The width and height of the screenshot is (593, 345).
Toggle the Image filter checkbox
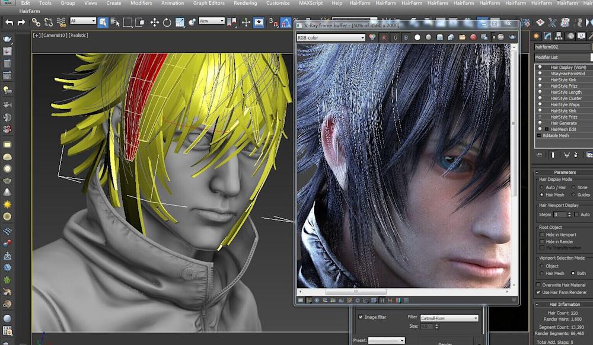pos(361,317)
